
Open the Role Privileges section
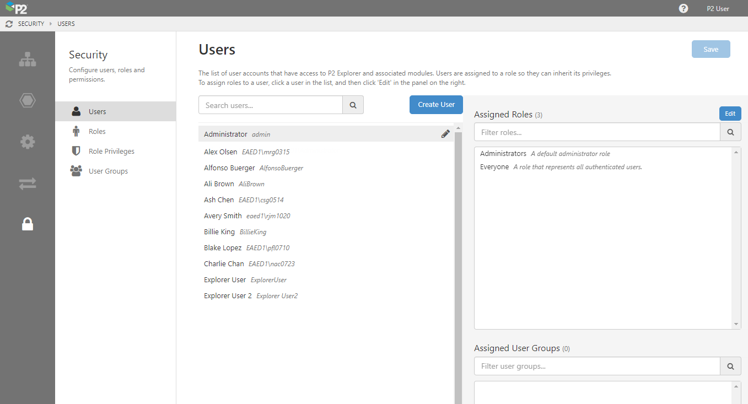point(111,151)
